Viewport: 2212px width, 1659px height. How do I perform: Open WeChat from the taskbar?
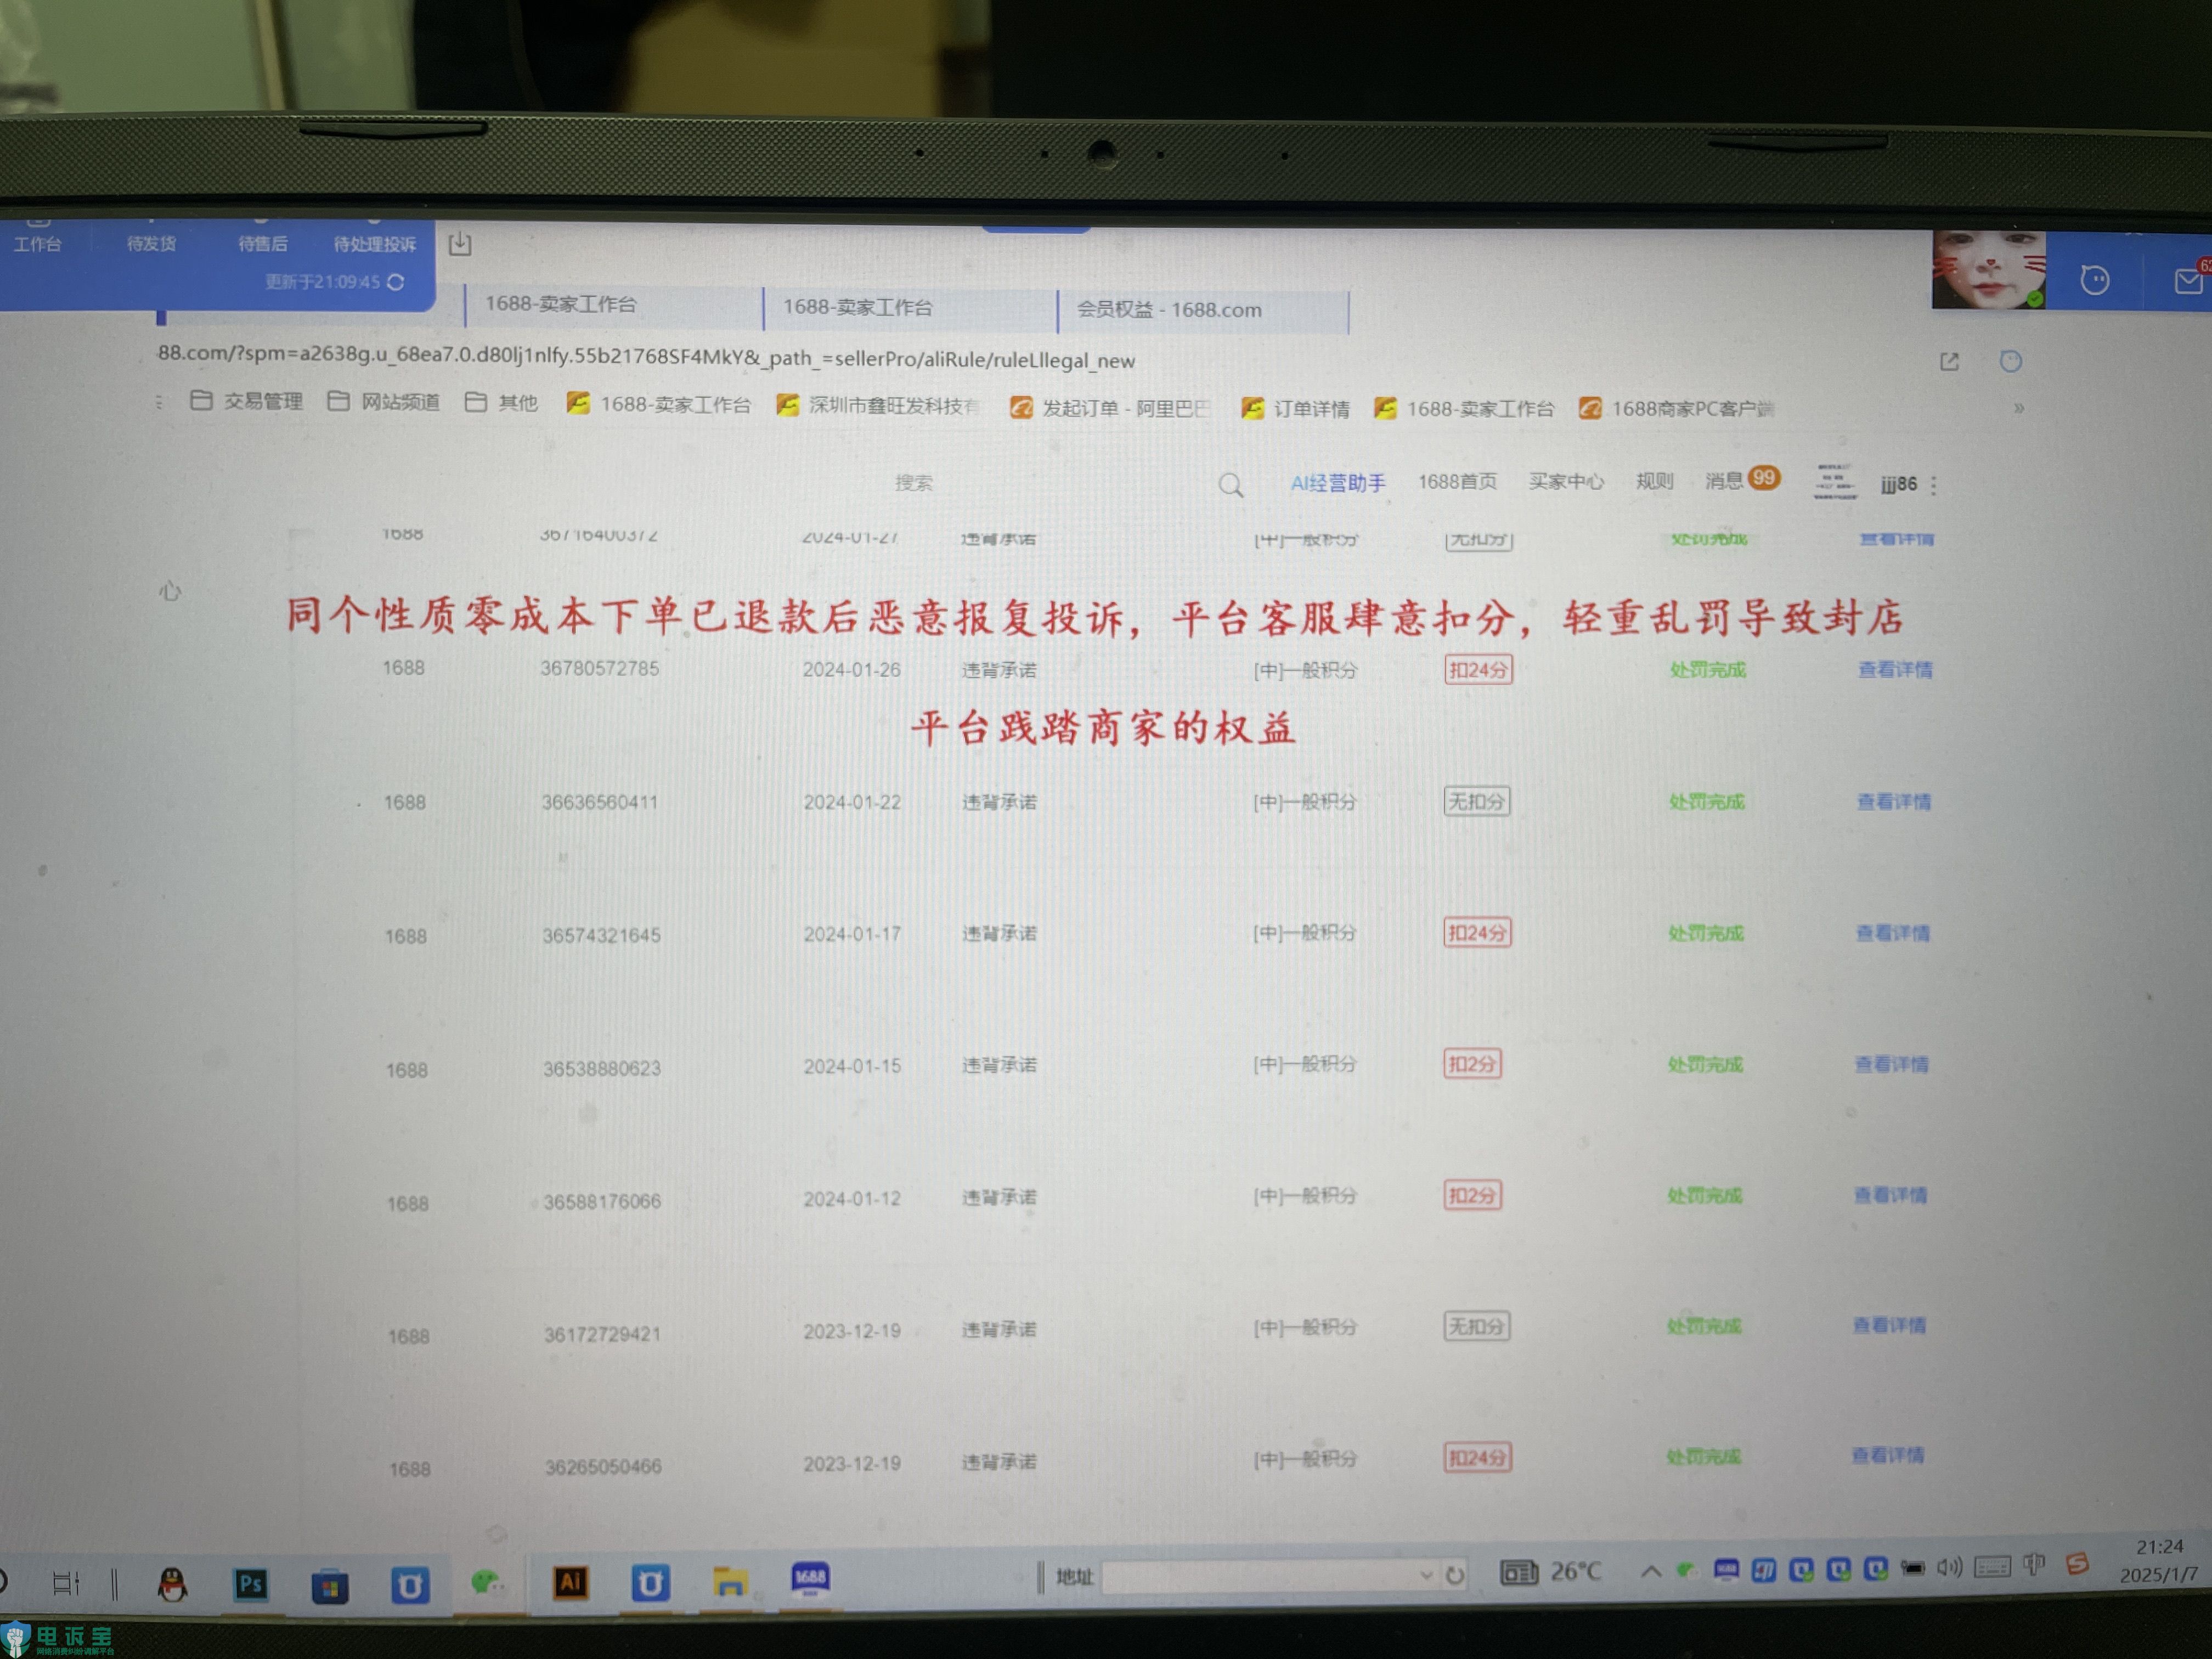(x=487, y=1582)
